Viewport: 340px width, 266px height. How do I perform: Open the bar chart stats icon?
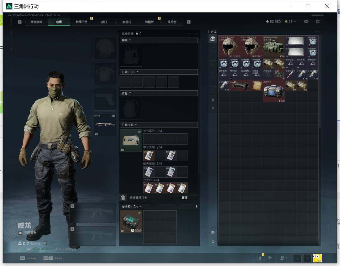(259, 258)
